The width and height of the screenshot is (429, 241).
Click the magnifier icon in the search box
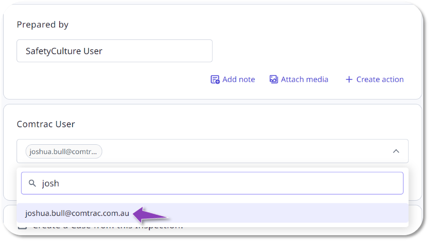32,183
